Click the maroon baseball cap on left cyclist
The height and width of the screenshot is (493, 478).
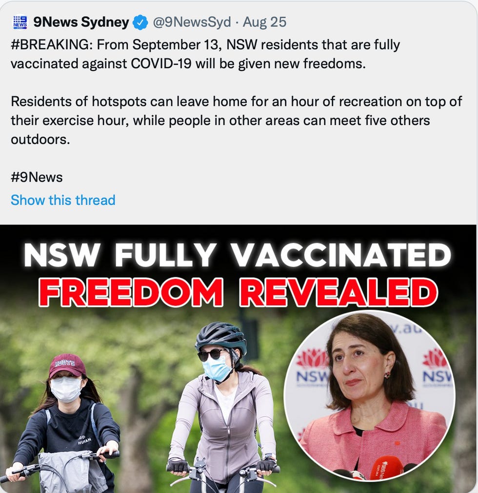[x=67, y=366]
